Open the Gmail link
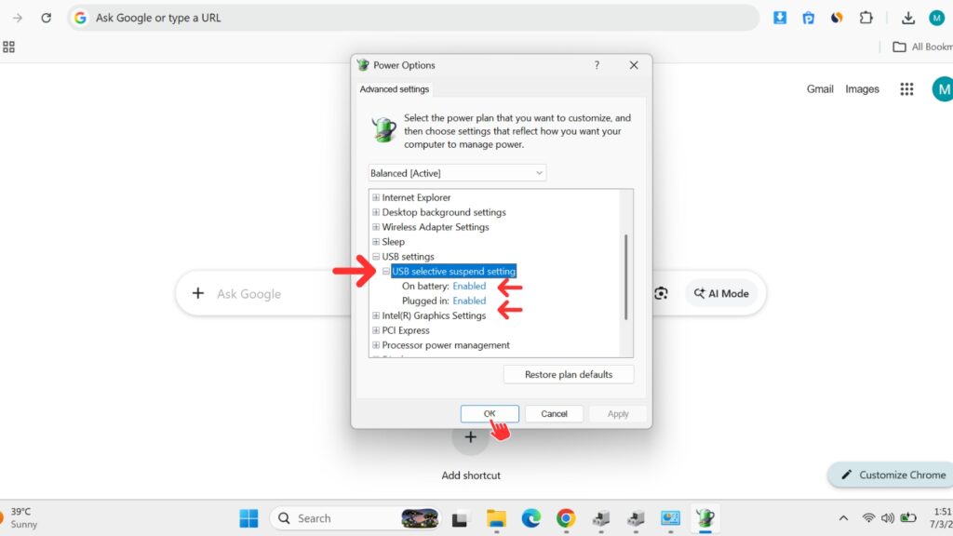 tap(819, 88)
